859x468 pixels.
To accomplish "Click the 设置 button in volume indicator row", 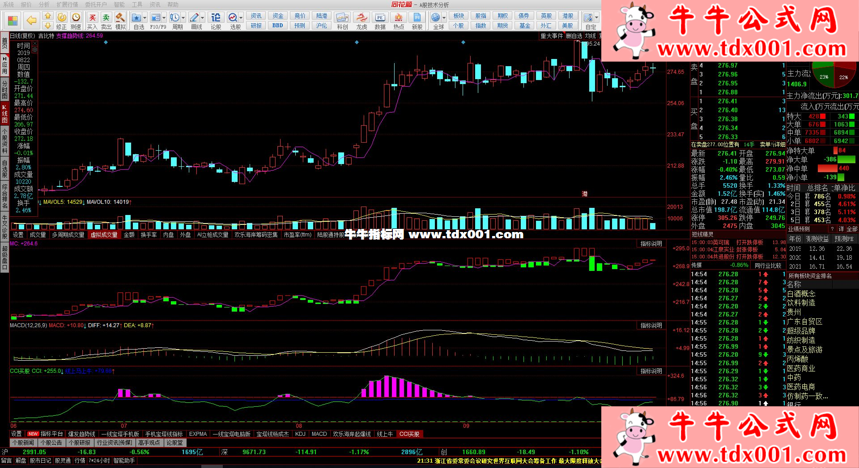I will pos(18,235).
